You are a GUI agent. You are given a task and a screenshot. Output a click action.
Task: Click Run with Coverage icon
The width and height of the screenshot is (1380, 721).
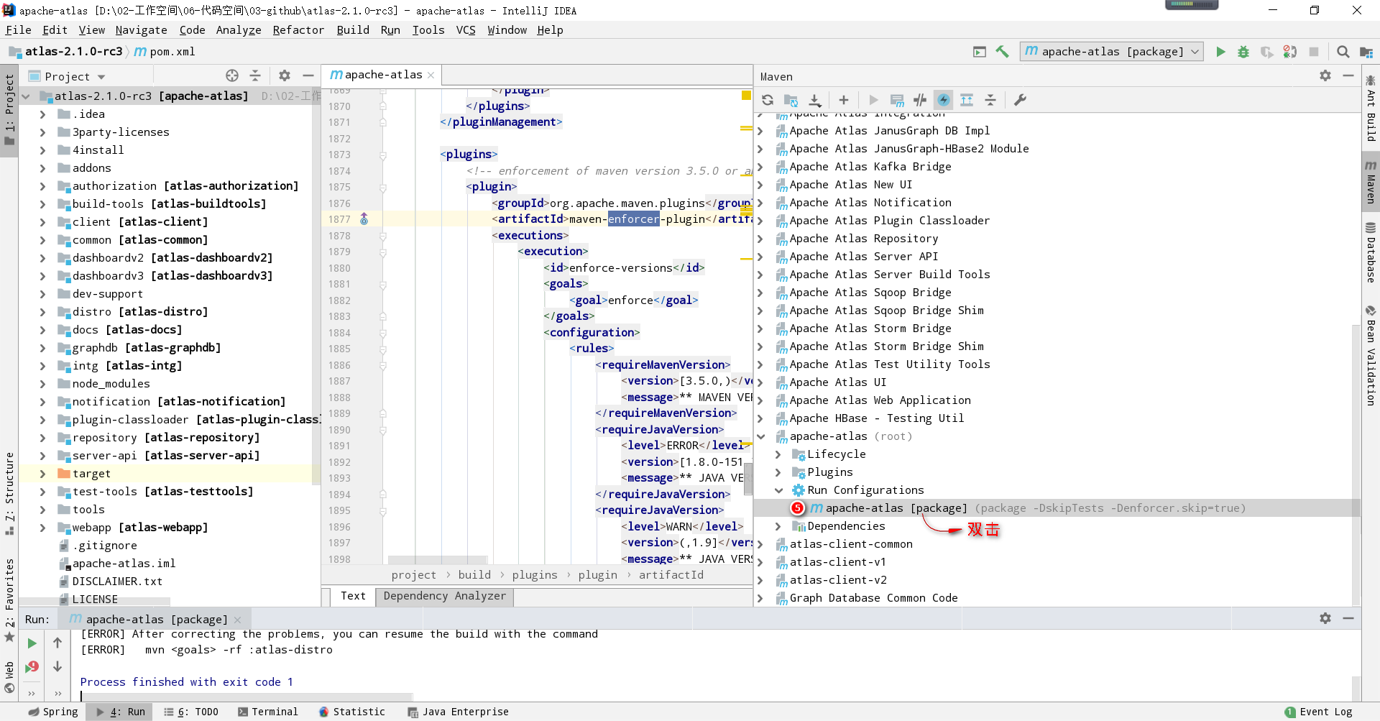pyautogui.click(x=1267, y=52)
